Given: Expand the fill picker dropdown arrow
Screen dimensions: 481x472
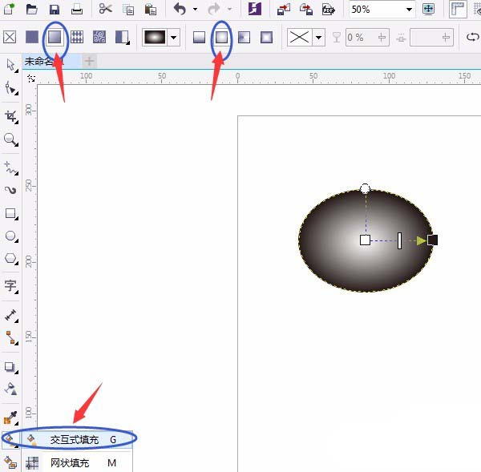Looking at the screenshot, I should [x=174, y=38].
